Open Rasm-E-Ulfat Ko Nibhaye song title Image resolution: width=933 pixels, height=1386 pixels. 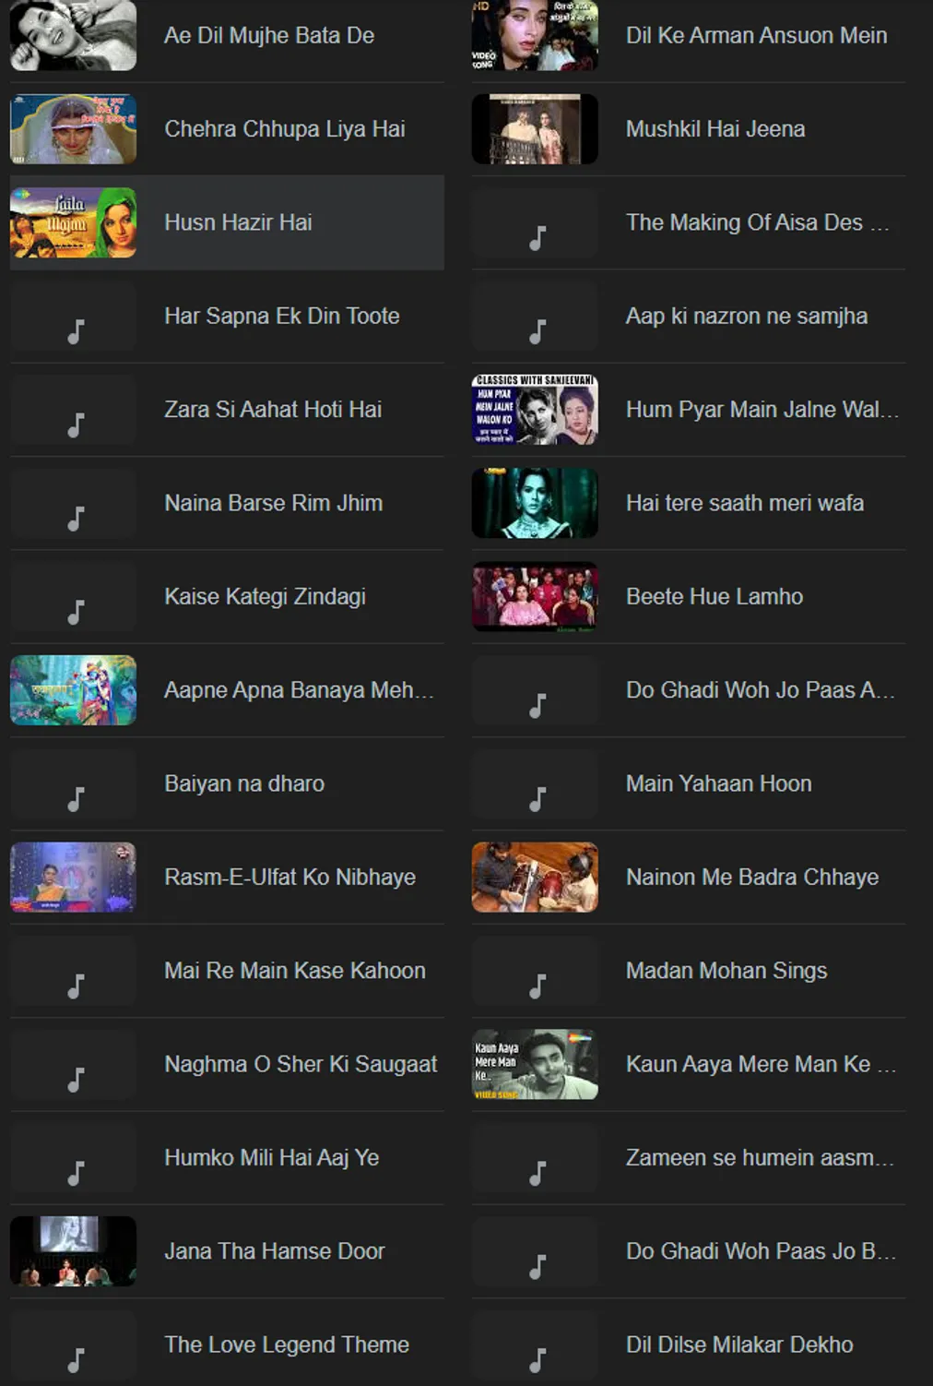click(x=289, y=878)
